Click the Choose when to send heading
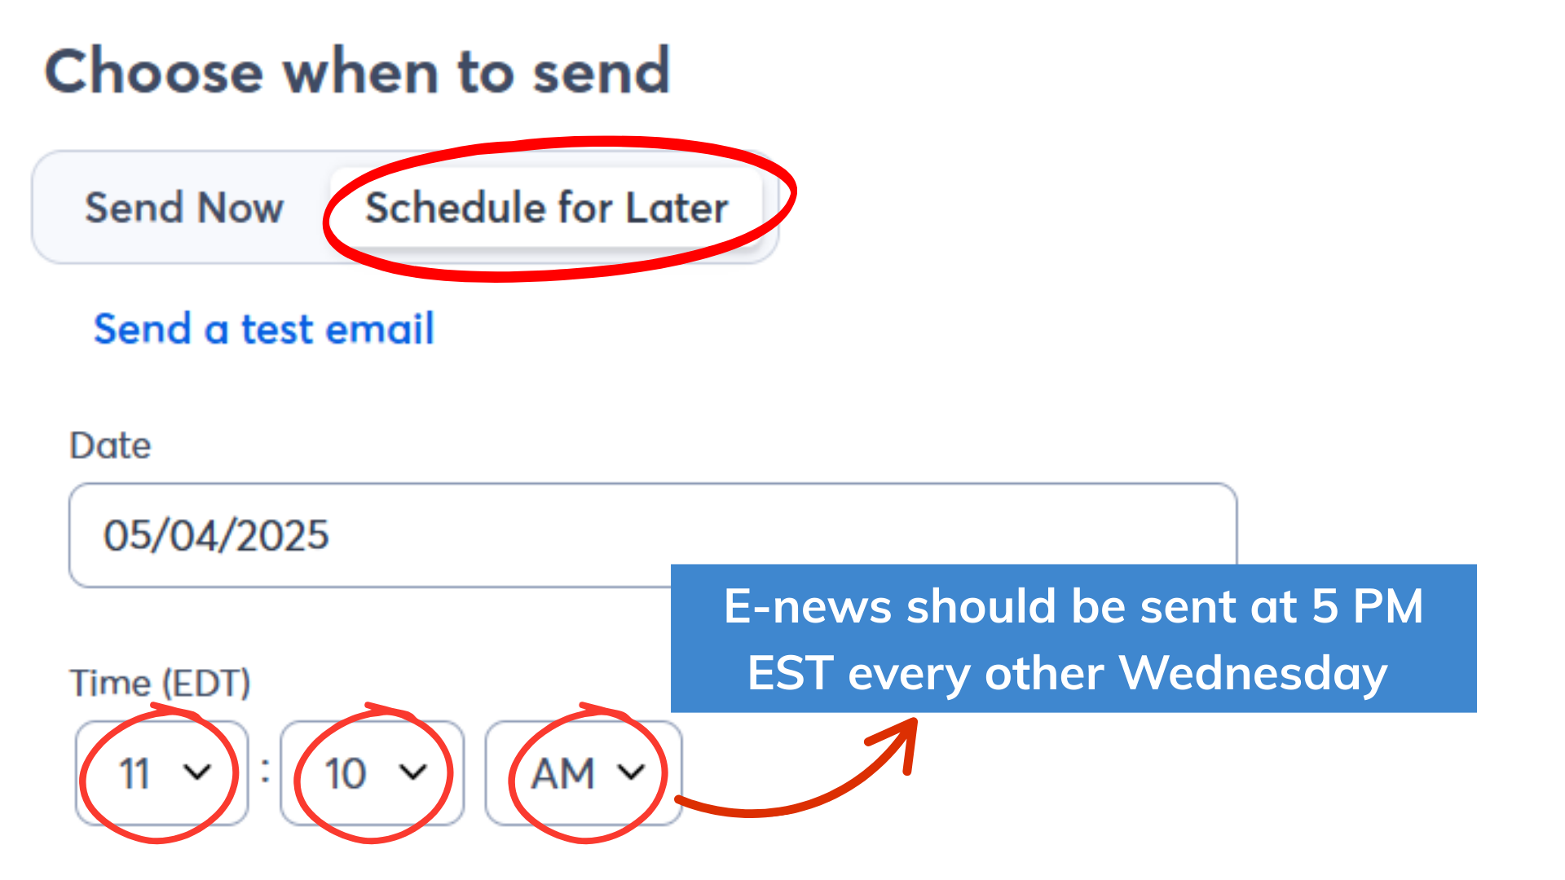Image resolution: width=1565 pixels, height=880 pixels. (x=357, y=72)
